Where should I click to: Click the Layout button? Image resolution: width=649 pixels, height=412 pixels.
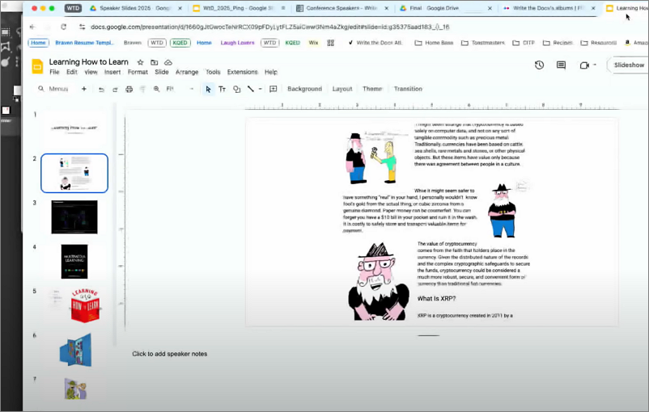[x=342, y=89]
